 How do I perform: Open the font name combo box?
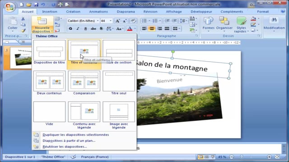[83, 21]
